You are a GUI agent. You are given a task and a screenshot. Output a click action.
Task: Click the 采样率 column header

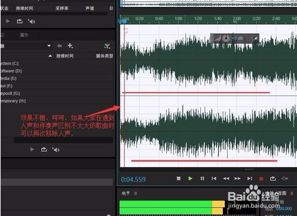(62, 8)
